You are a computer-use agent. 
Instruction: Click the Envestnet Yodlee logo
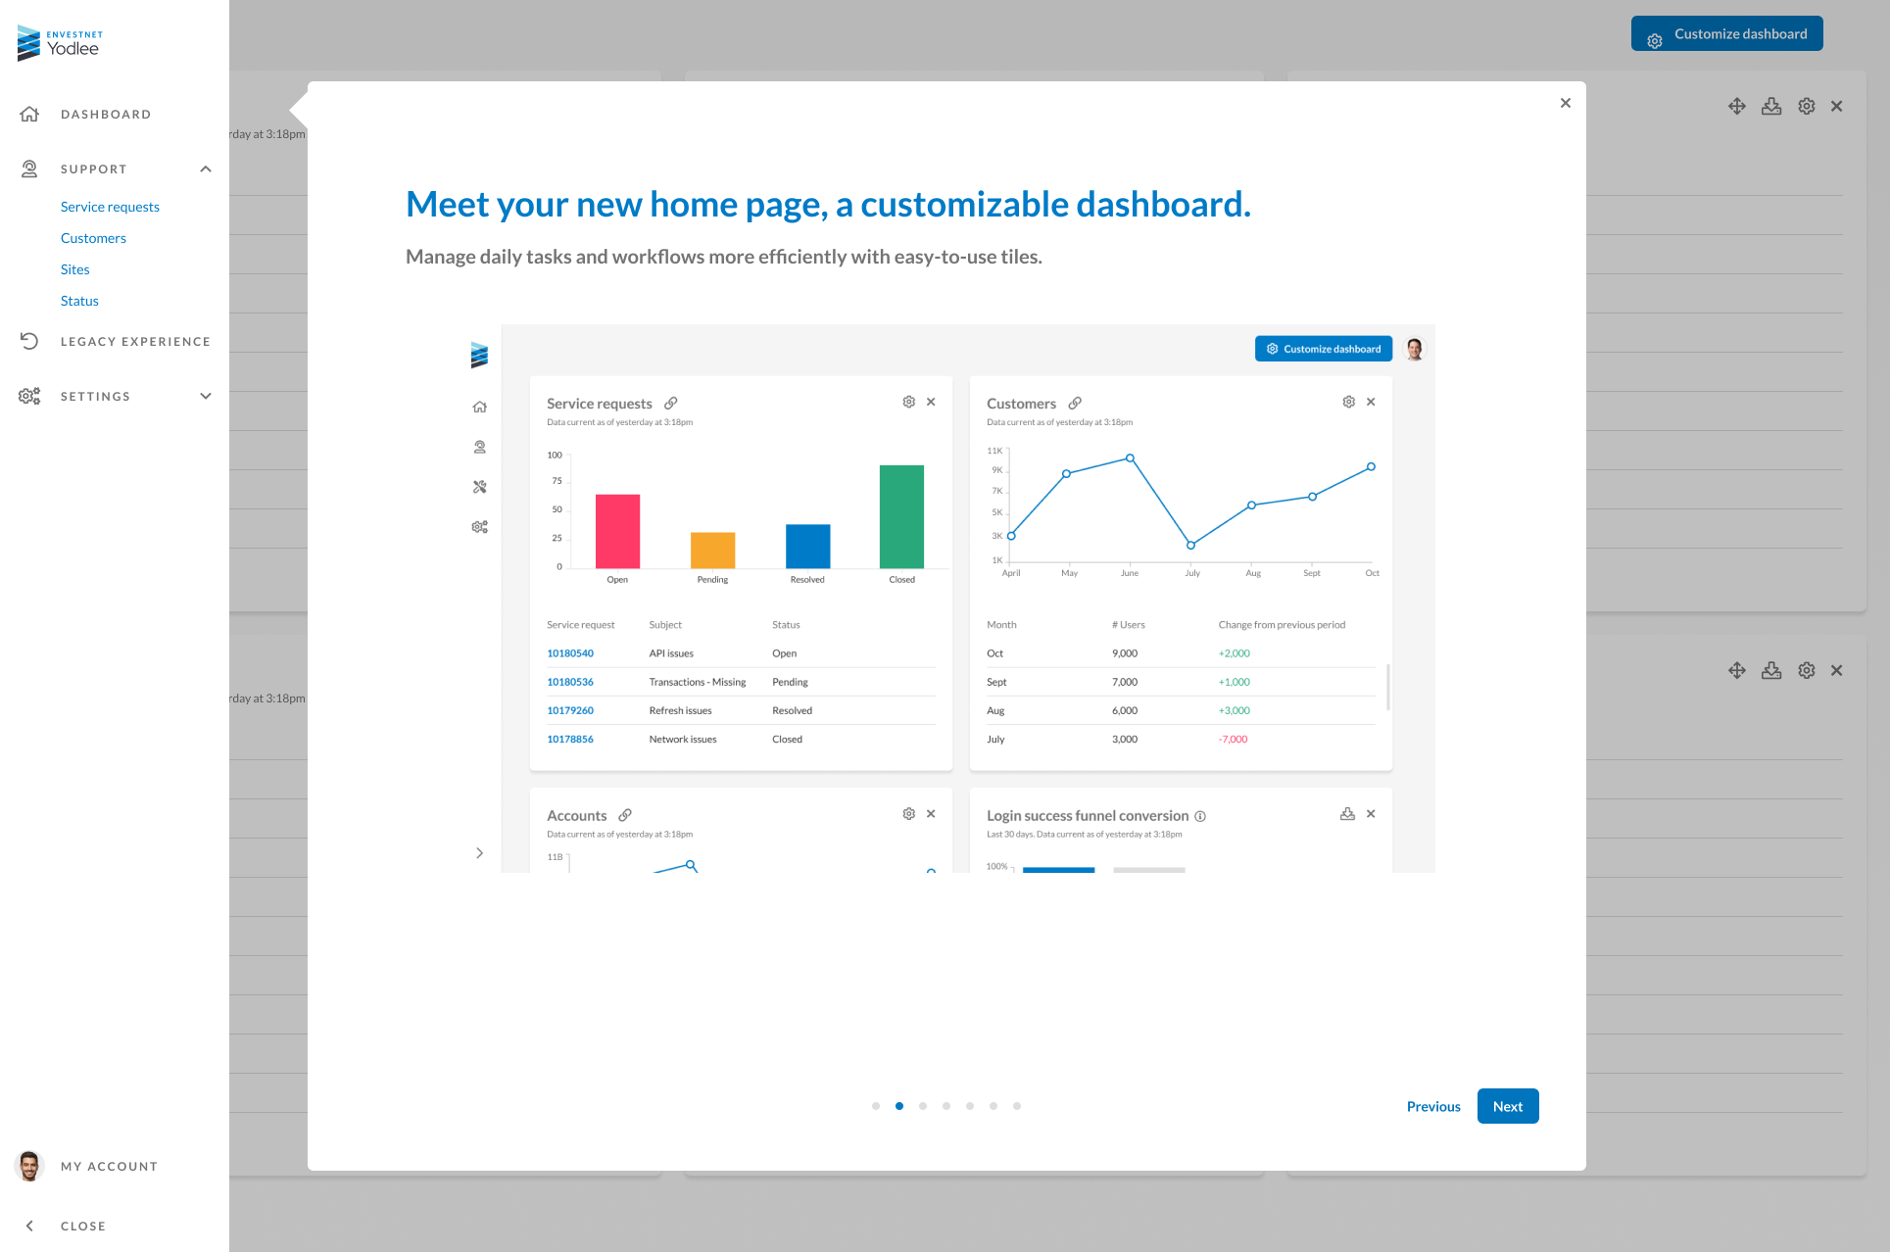coord(61,43)
